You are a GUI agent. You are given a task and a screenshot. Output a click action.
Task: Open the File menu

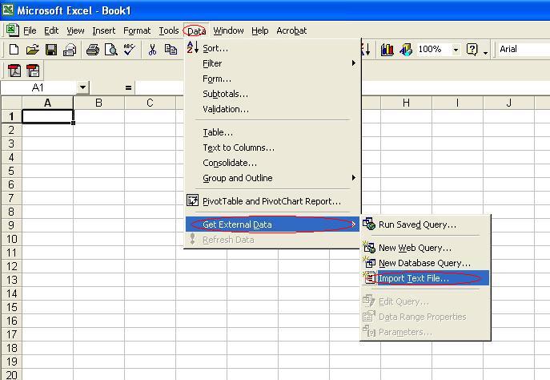(30, 30)
